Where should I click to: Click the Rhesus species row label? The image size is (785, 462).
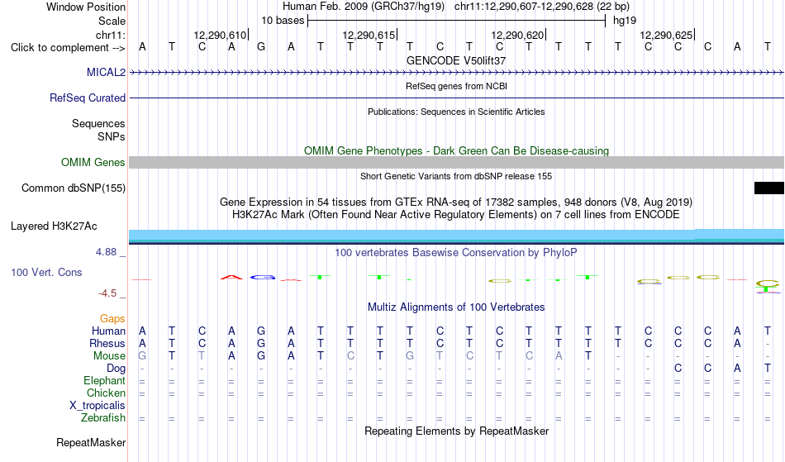pos(107,343)
